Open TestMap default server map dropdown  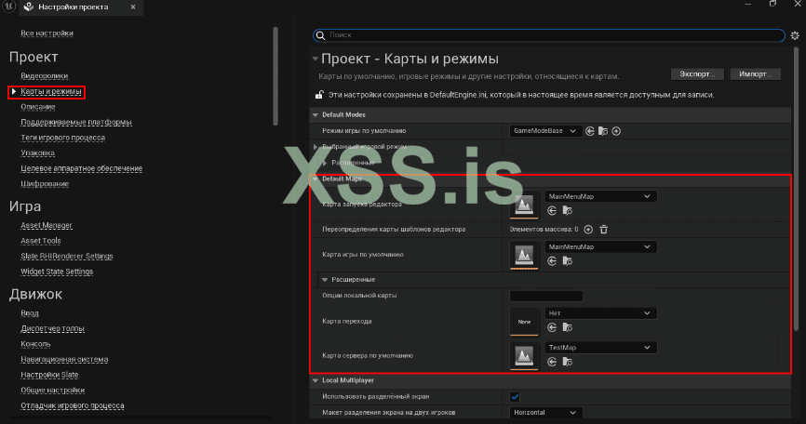click(x=600, y=348)
